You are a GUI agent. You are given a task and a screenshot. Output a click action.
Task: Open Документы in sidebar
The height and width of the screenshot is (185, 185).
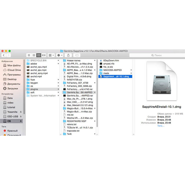tap(12, 84)
